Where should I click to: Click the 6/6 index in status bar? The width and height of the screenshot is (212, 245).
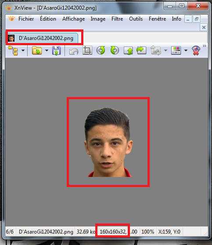point(10,231)
